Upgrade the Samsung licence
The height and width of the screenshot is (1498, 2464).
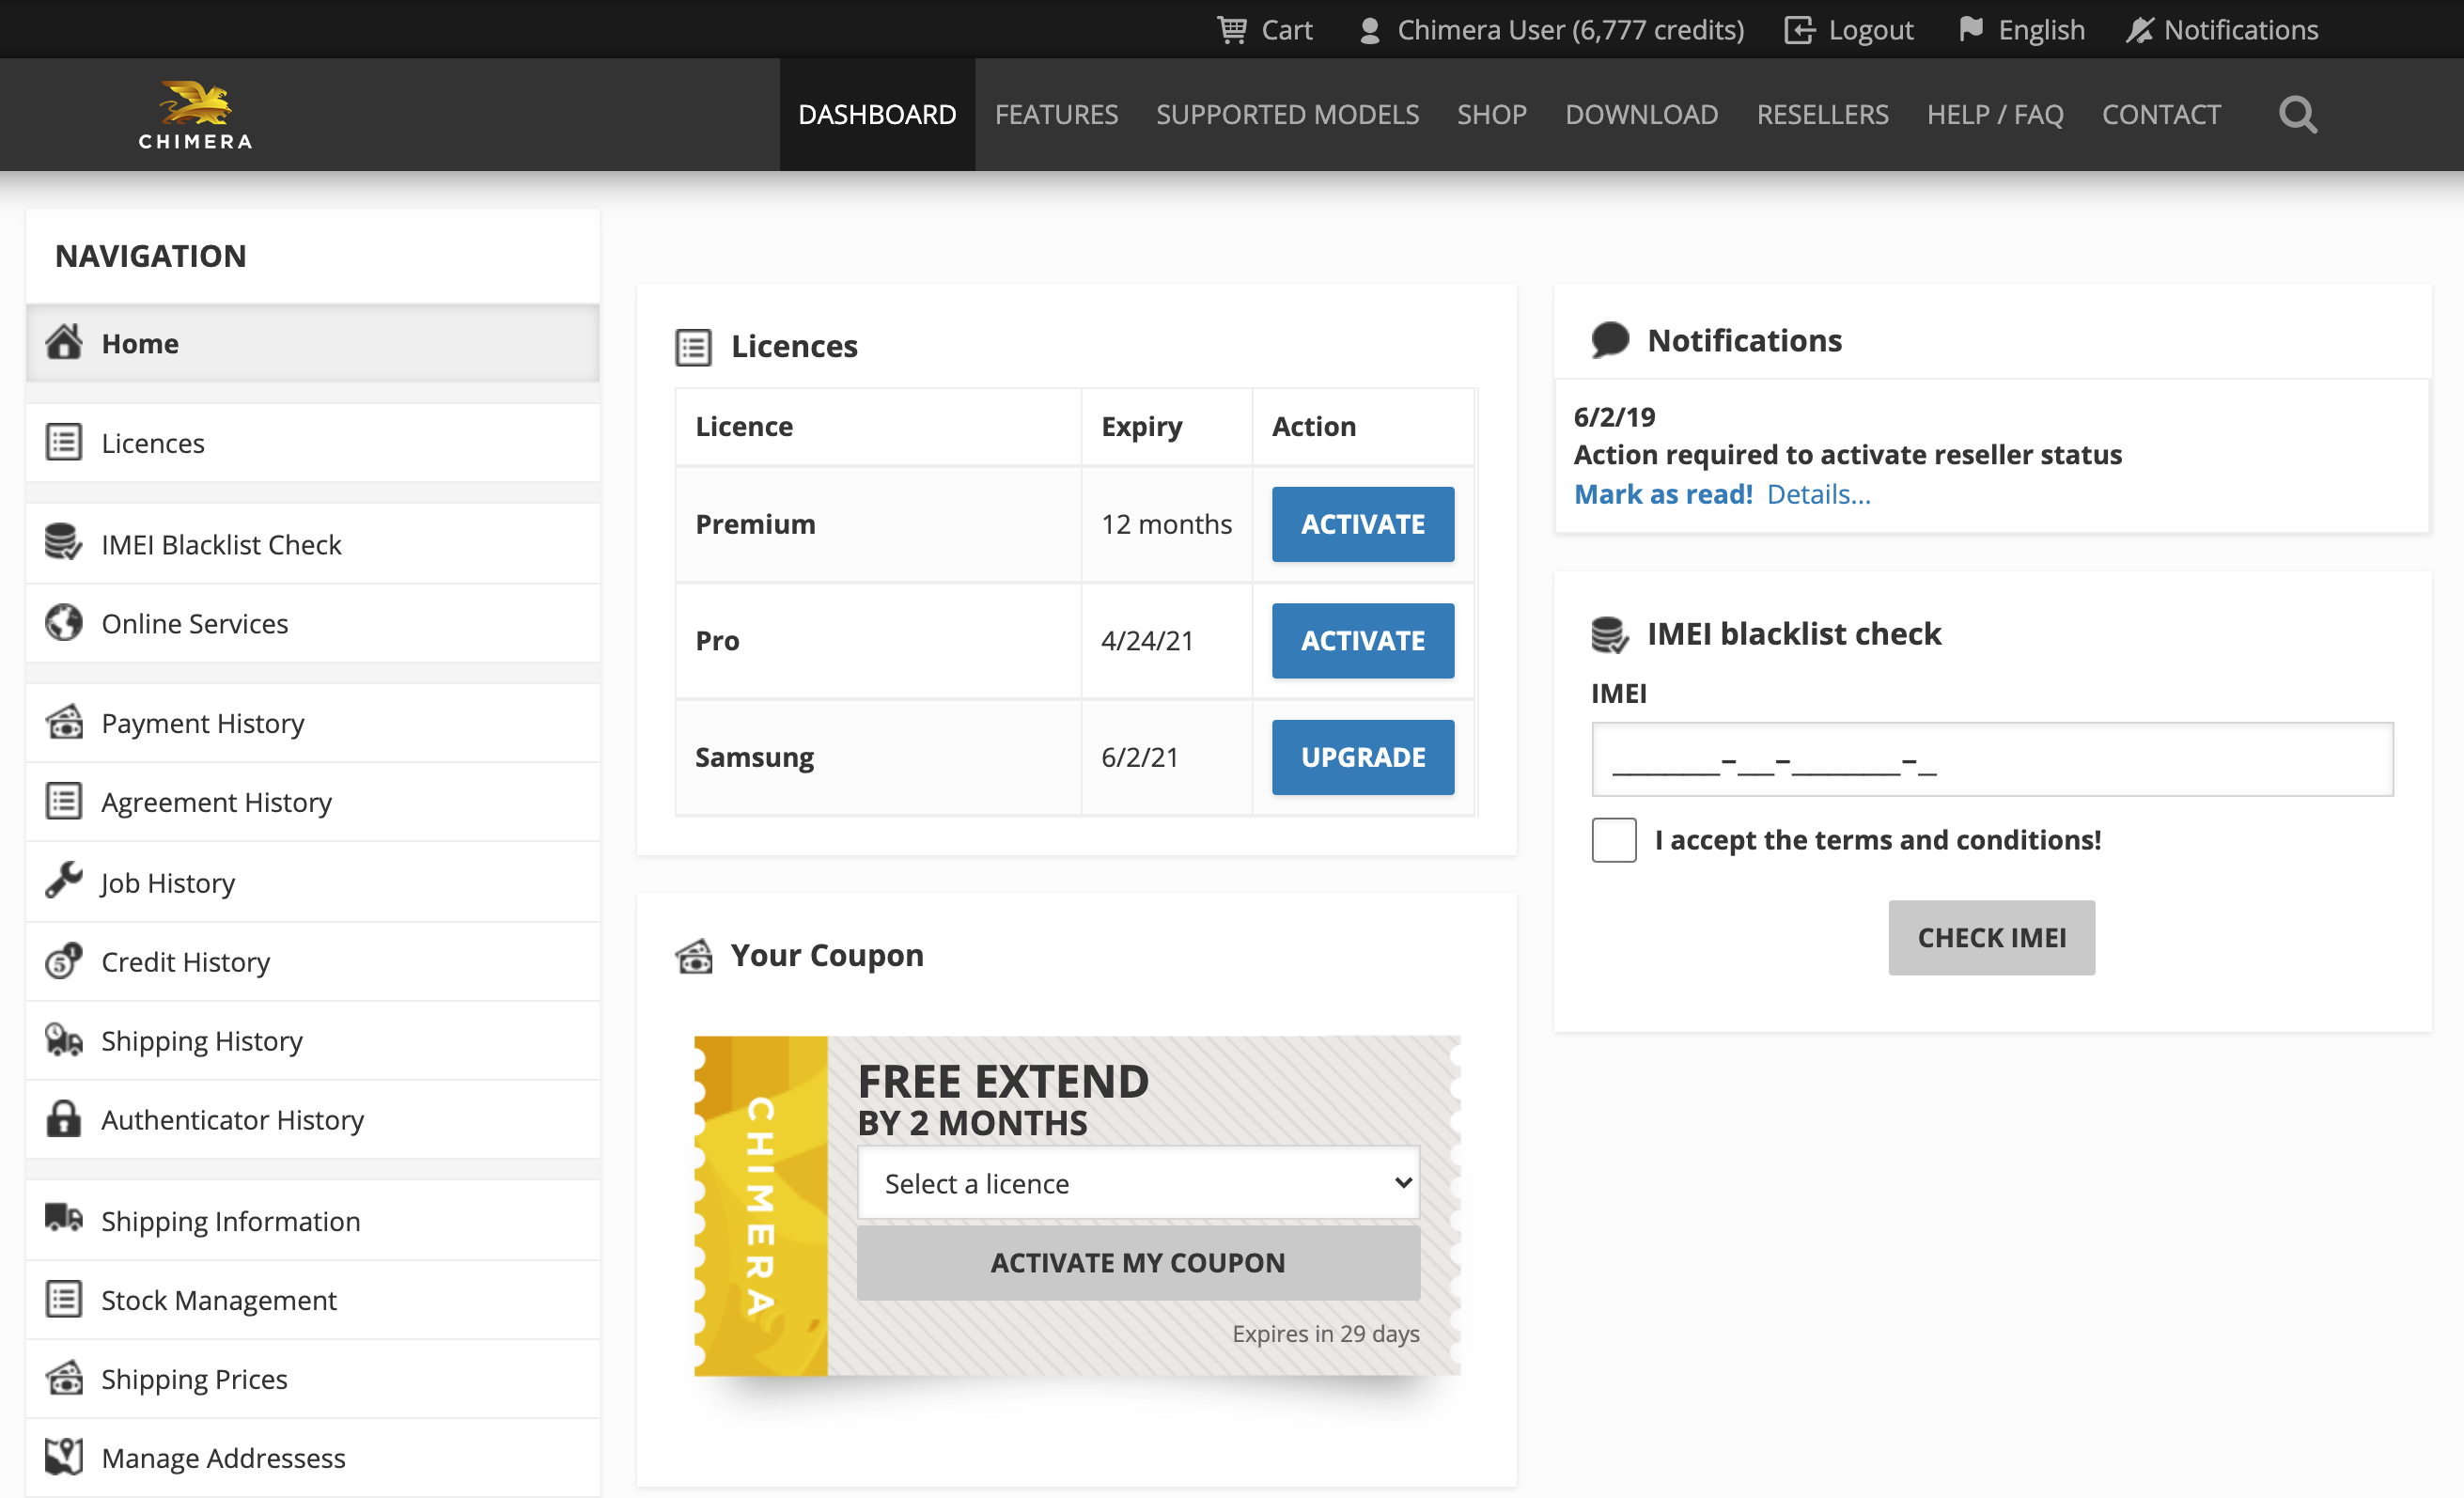1363,757
